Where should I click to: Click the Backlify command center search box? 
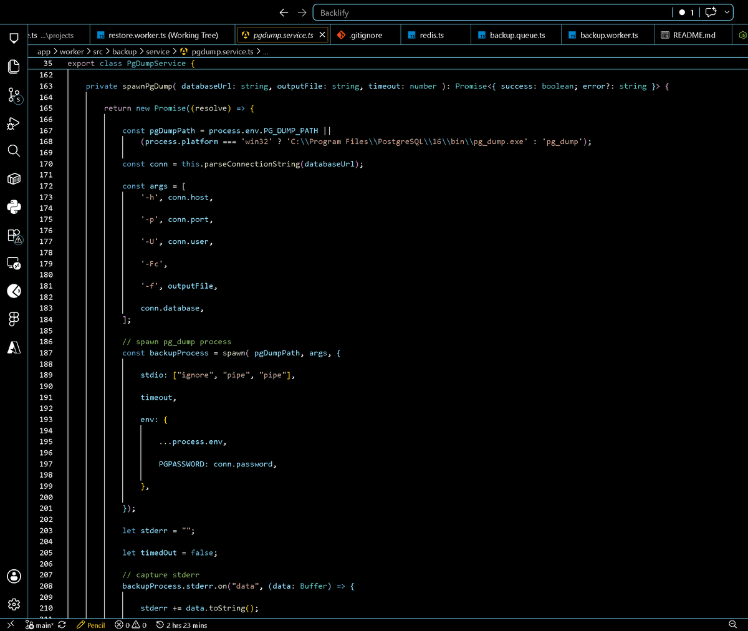[492, 12]
